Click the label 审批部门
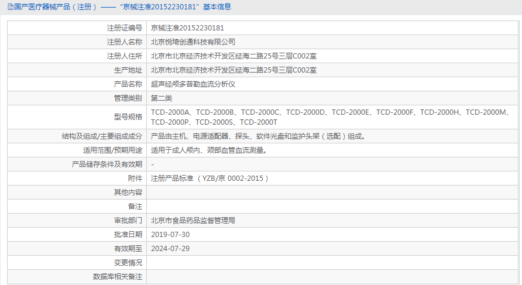522x285 pixels. point(128,221)
